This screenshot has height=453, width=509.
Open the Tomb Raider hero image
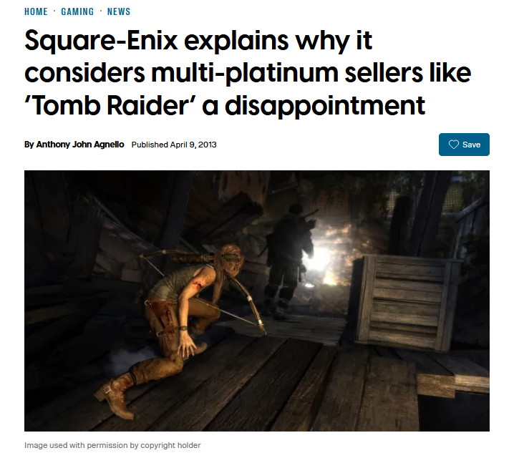pos(257,301)
